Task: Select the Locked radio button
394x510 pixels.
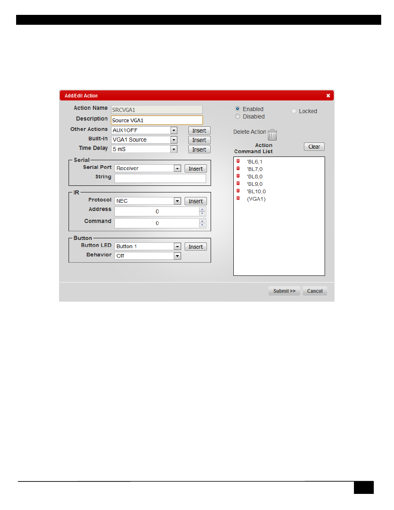Action: pyautogui.click(x=294, y=111)
